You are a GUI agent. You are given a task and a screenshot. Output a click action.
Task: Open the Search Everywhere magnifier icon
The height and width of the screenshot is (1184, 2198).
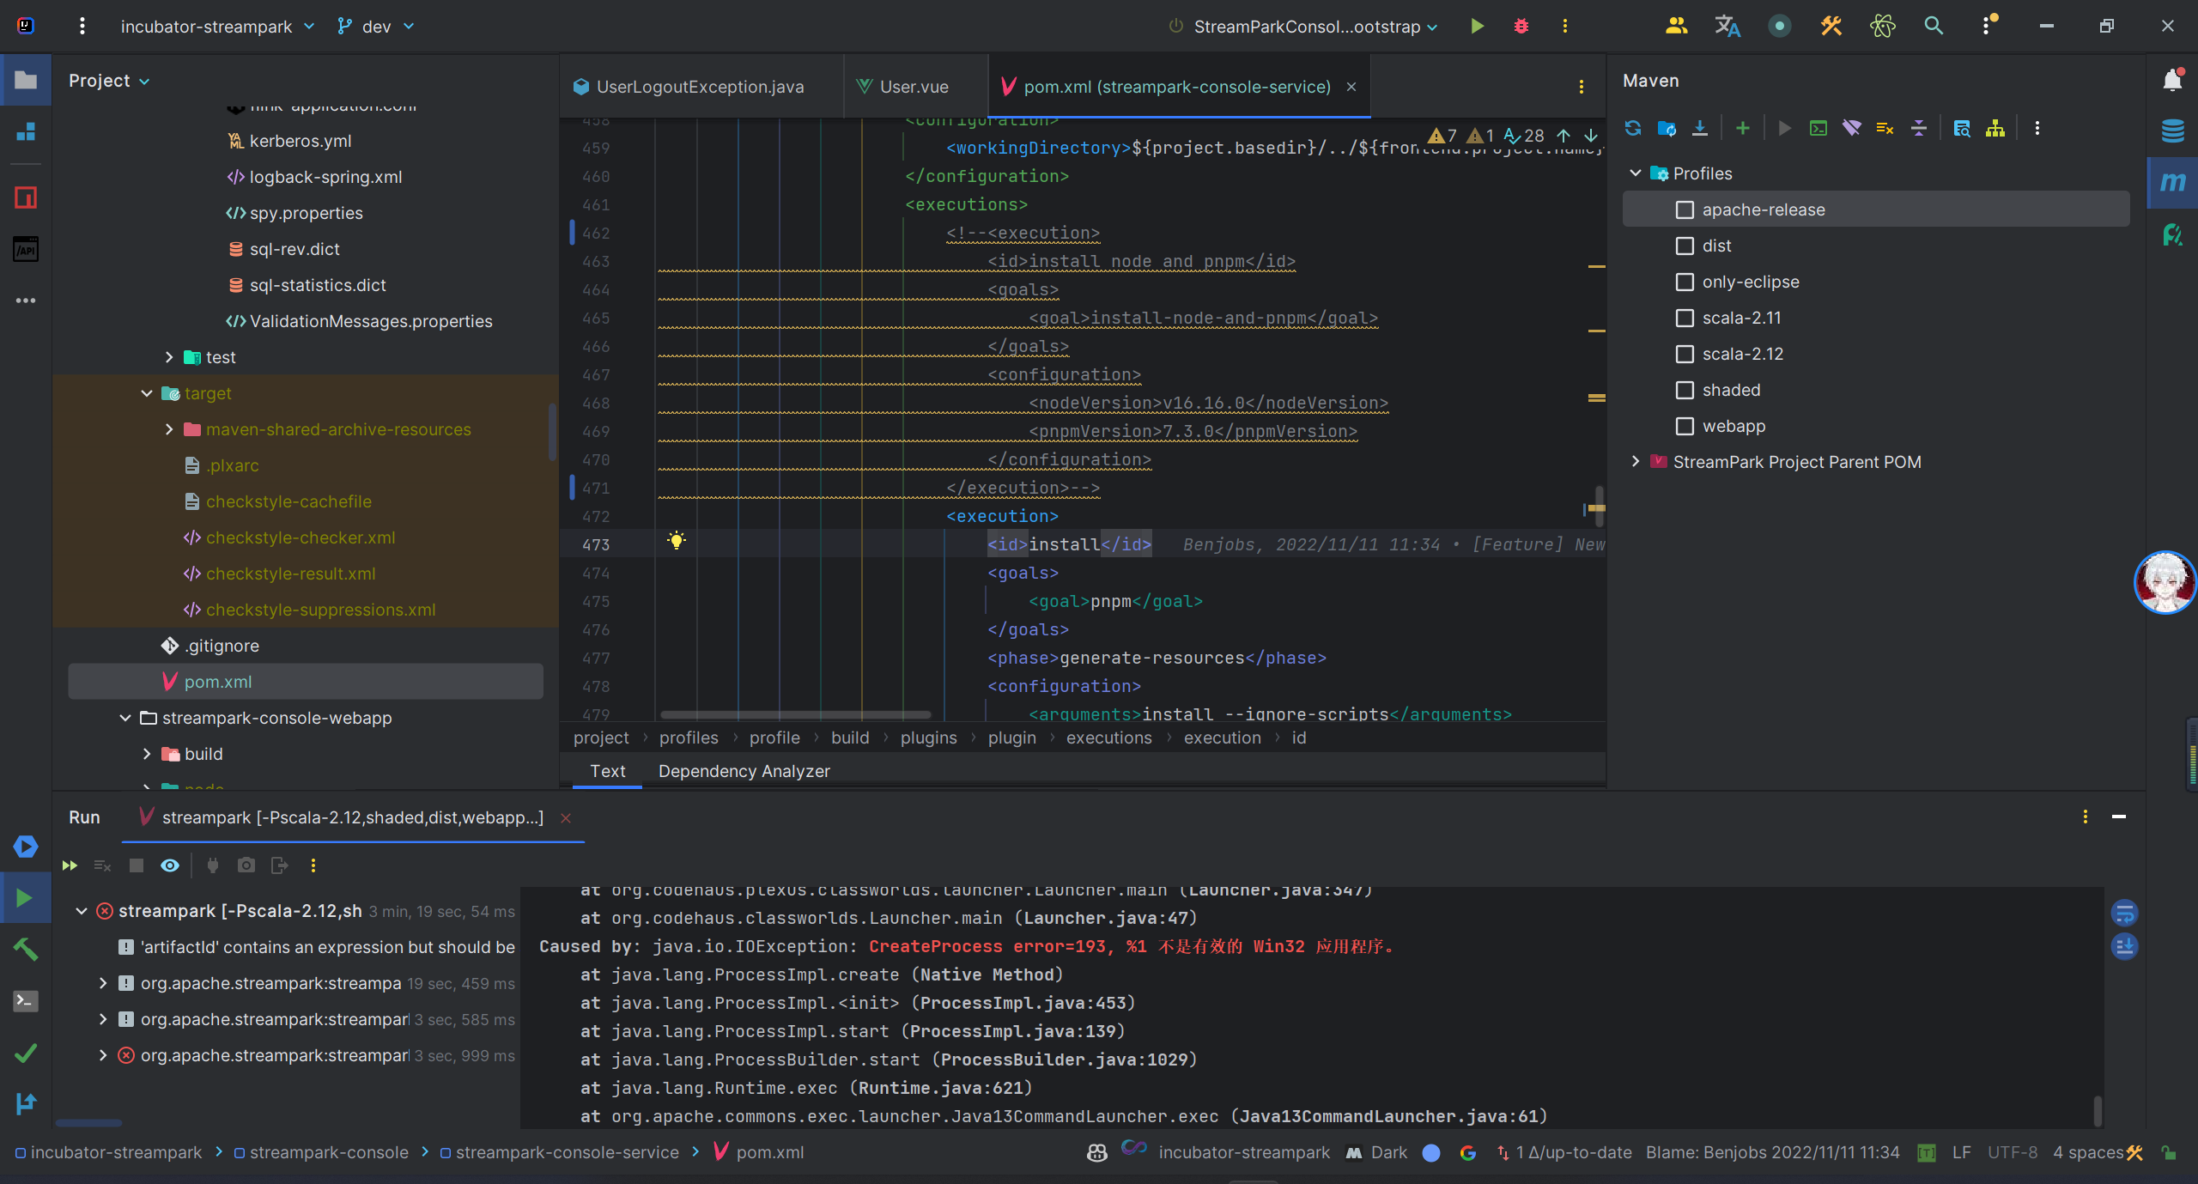1934,27
